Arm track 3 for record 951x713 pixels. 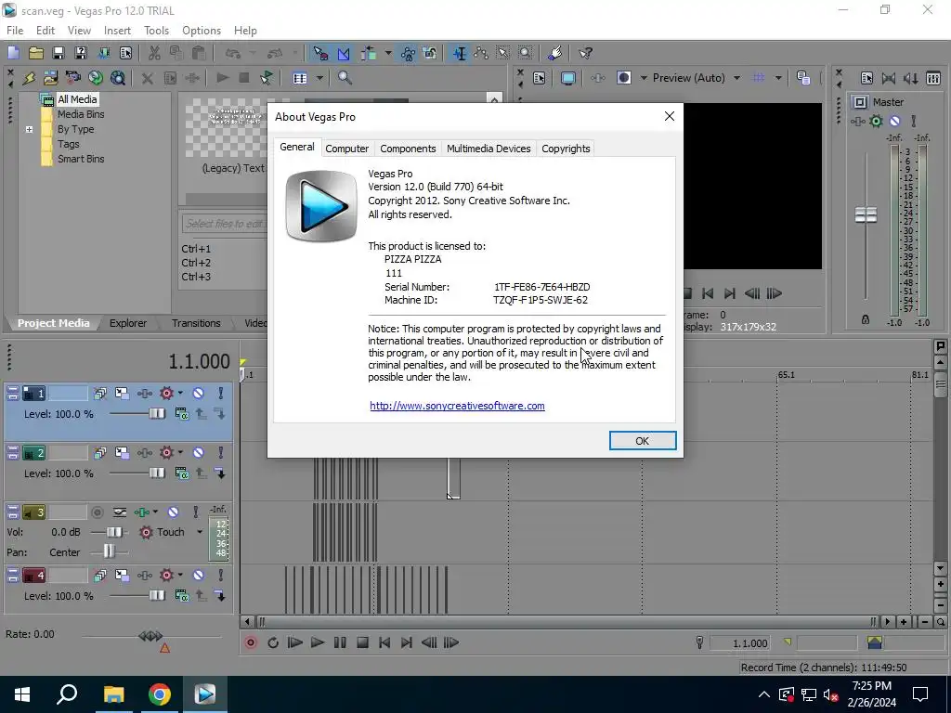coord(97,512)
